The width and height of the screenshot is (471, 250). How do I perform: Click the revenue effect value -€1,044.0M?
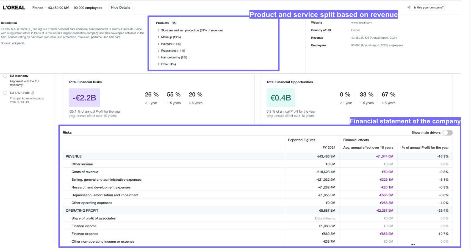pyautogui.click(x=384, y=157)
